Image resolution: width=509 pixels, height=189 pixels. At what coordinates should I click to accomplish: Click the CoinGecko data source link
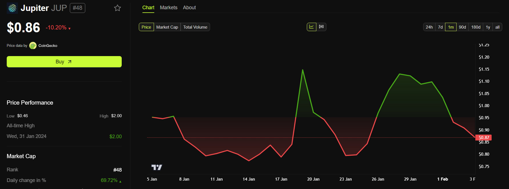coord(48,45)
